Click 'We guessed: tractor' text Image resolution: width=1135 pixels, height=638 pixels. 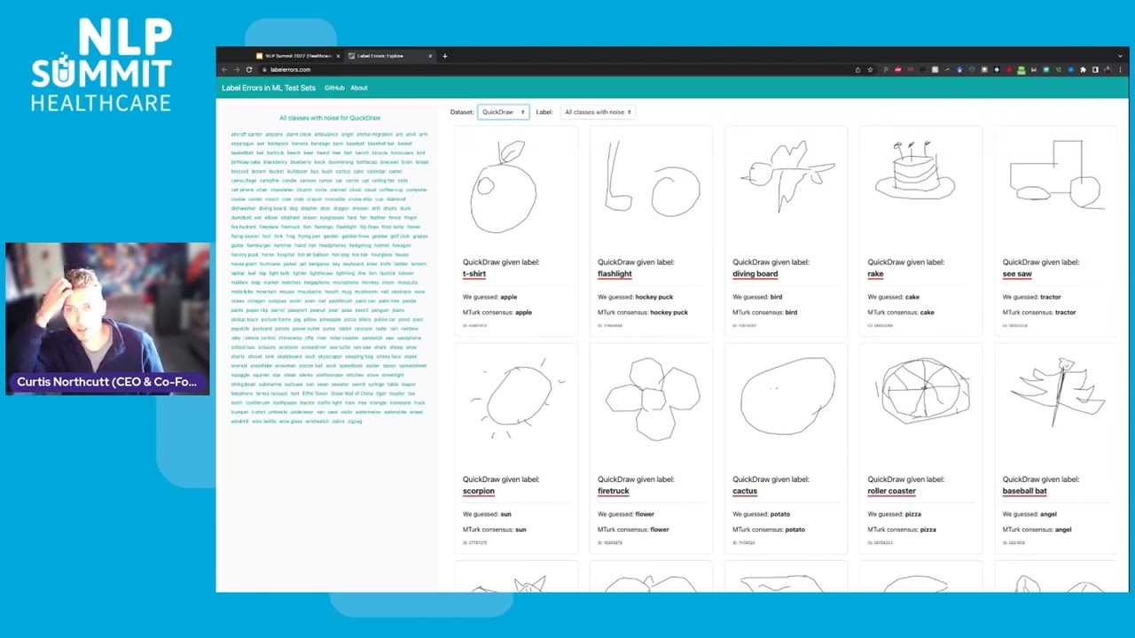coord(1032,297)
